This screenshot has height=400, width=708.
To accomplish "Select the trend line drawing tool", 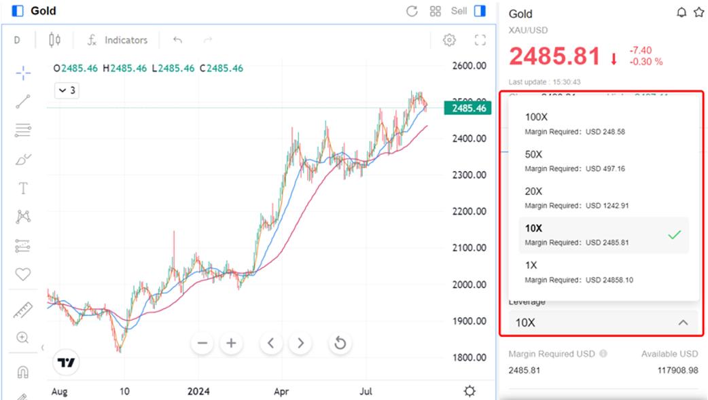I will [23, 102].
